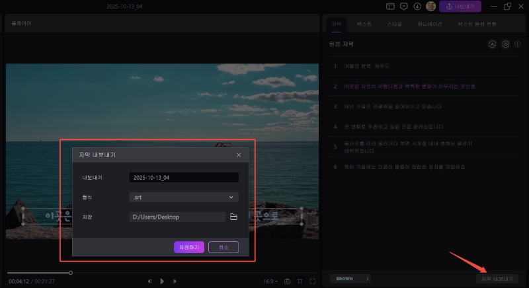Click the 플레이어 player panel title
The image size is (529, 288).
pos(21,24)
